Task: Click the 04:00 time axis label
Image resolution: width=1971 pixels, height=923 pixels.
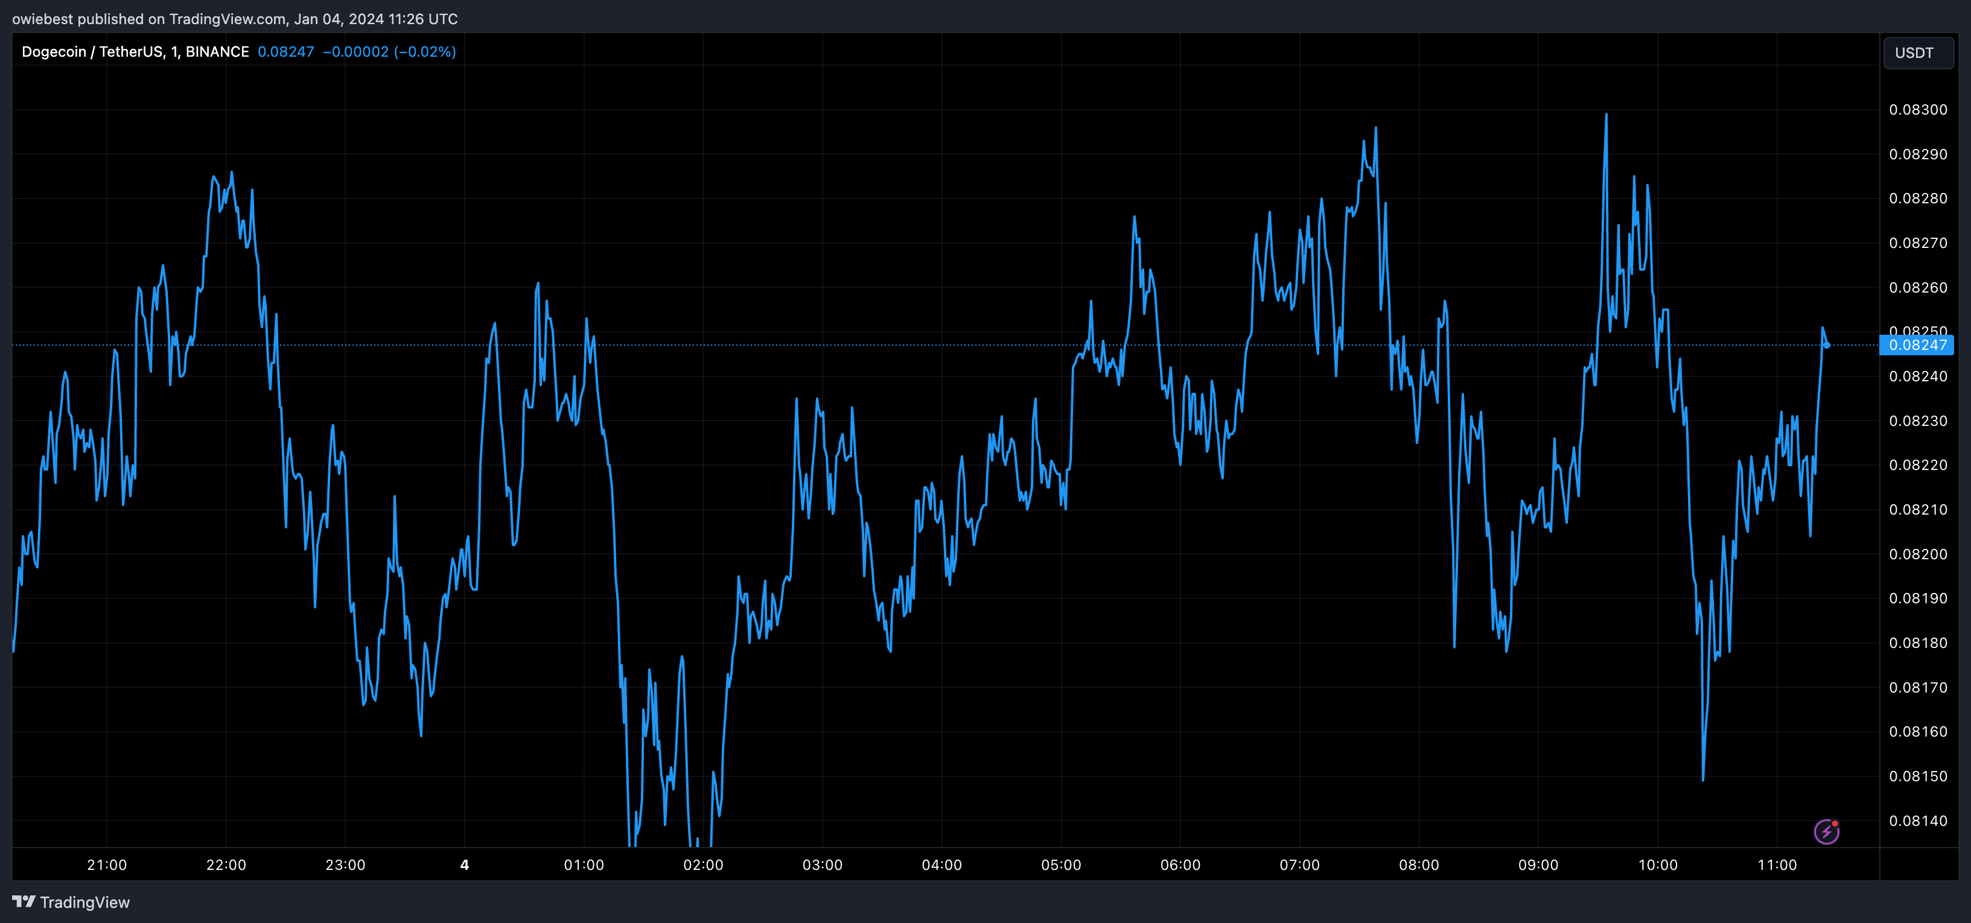Action: point(941,865)
